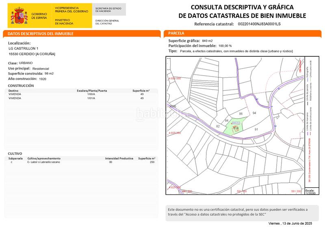Select 'VICEPRESIDENCIA PRIMERA DEL GOBIERNO' text
This screenshot has height=229, width=325.
click(71, 10)
